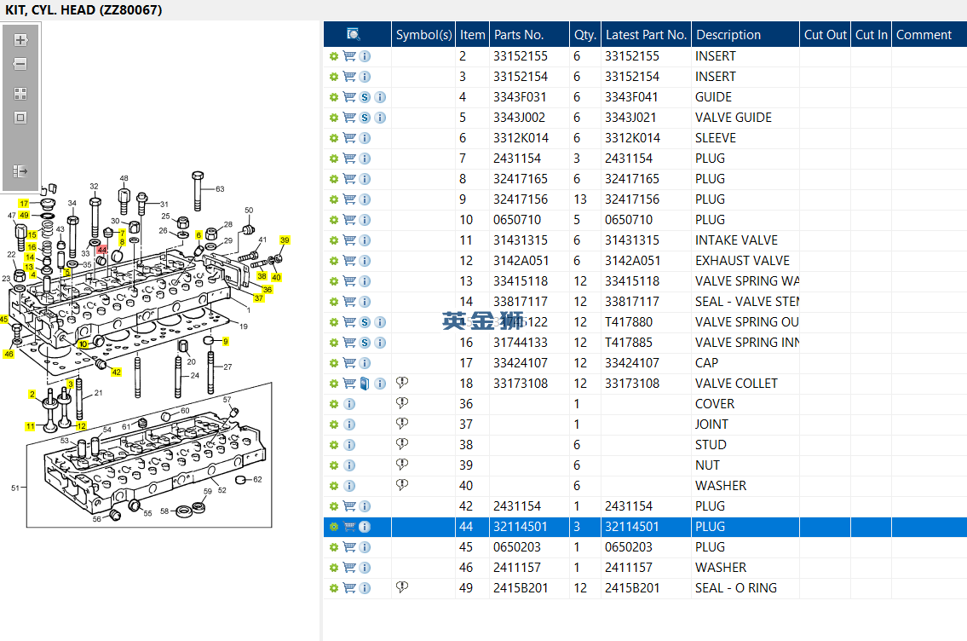Click the single-square fit view button
The image size is (967, 641).
pyautogui.click(x=20, y=118)
